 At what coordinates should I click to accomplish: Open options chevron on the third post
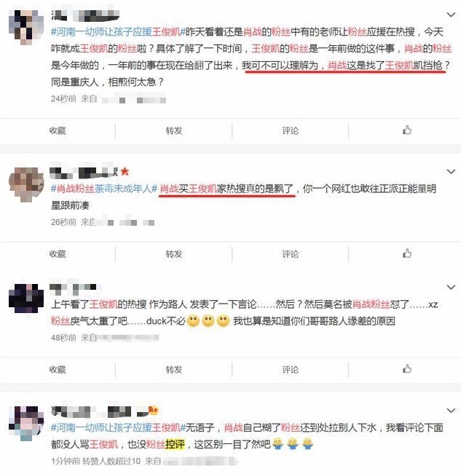tap(451, 287)
